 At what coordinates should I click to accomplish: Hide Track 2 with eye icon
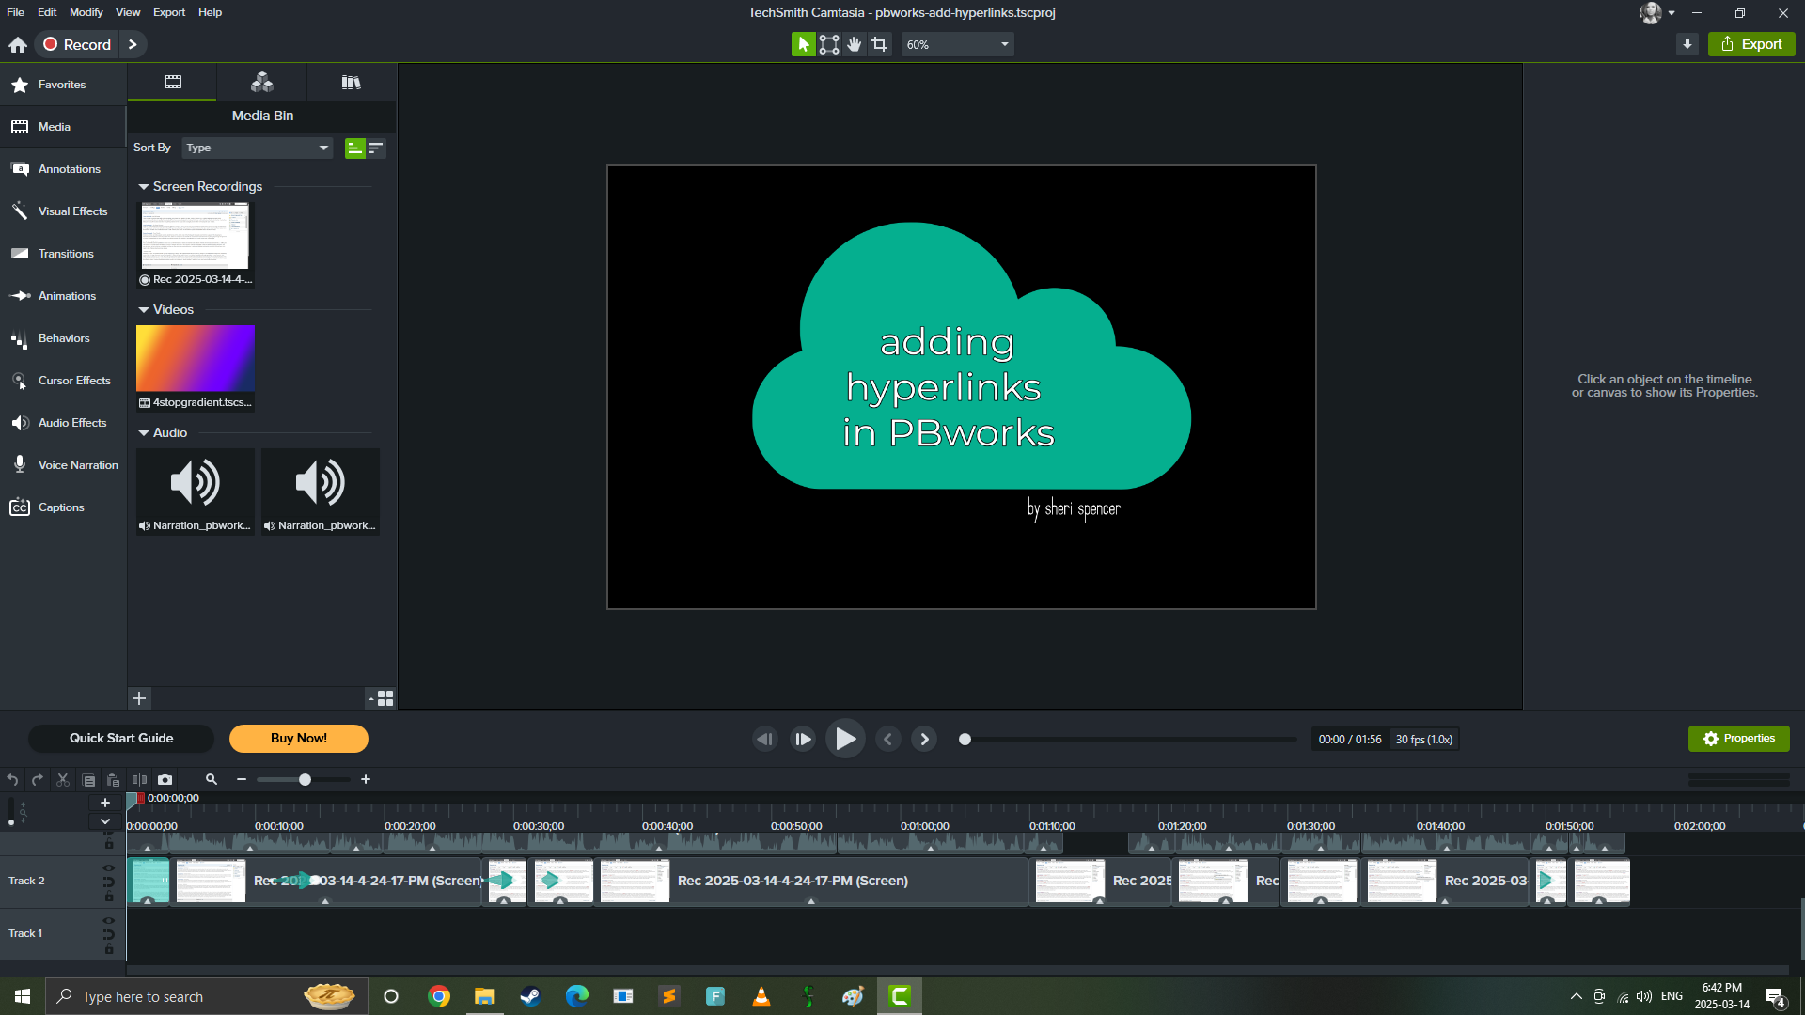pos(109,868)
